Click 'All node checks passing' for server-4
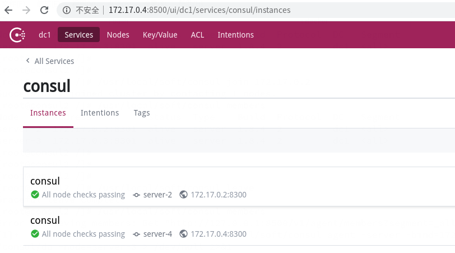This screenshot has width=455, height=253. (x=83, y=234)
